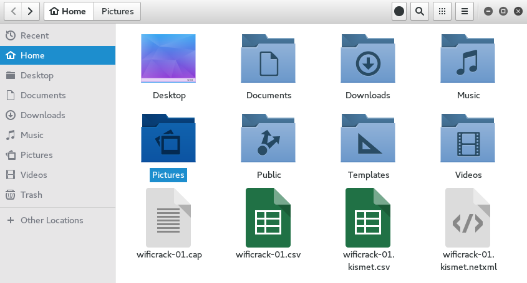
Task: Open Trash in the sidebar
Action: tap(58, 195)
